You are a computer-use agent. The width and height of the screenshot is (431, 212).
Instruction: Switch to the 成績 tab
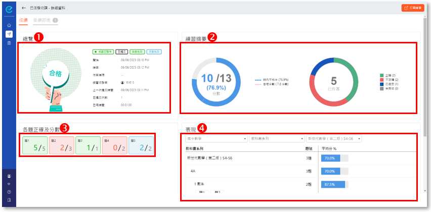click(x=23, y=20)
